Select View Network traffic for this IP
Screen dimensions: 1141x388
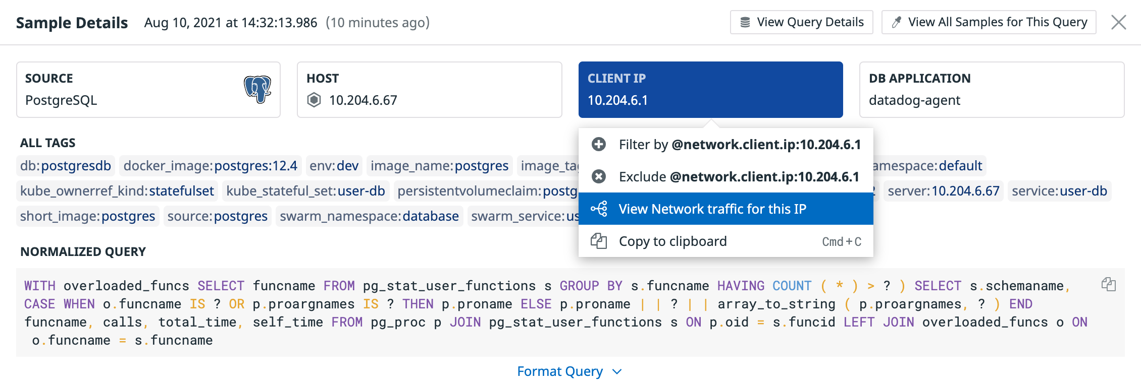712,209
